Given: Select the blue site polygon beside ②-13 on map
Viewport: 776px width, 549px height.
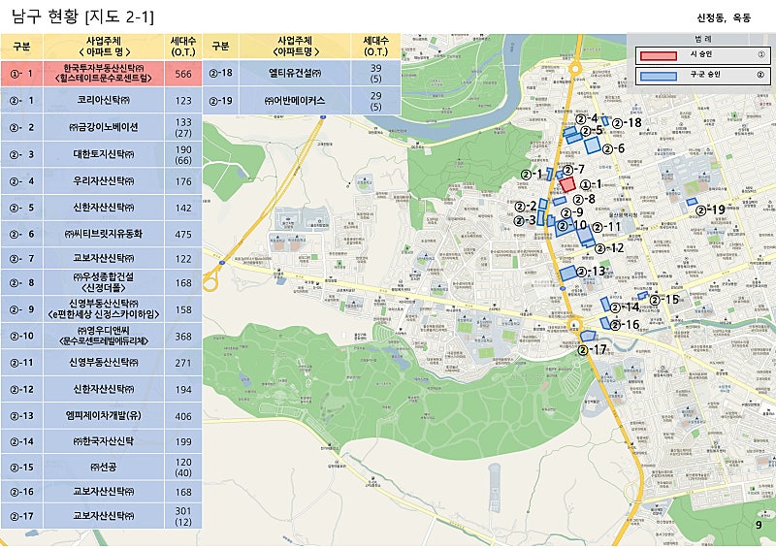Looking at the screenshot, I should (568, 274).
